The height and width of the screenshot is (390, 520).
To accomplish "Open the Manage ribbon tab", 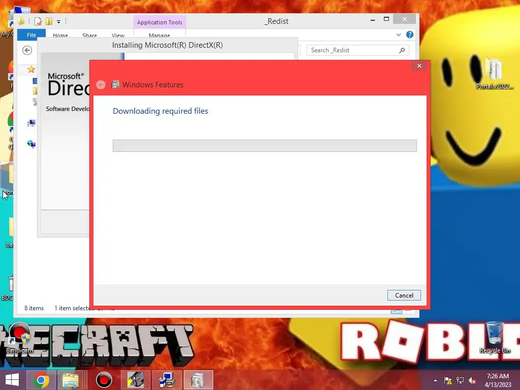I will [x=159, y=35].
